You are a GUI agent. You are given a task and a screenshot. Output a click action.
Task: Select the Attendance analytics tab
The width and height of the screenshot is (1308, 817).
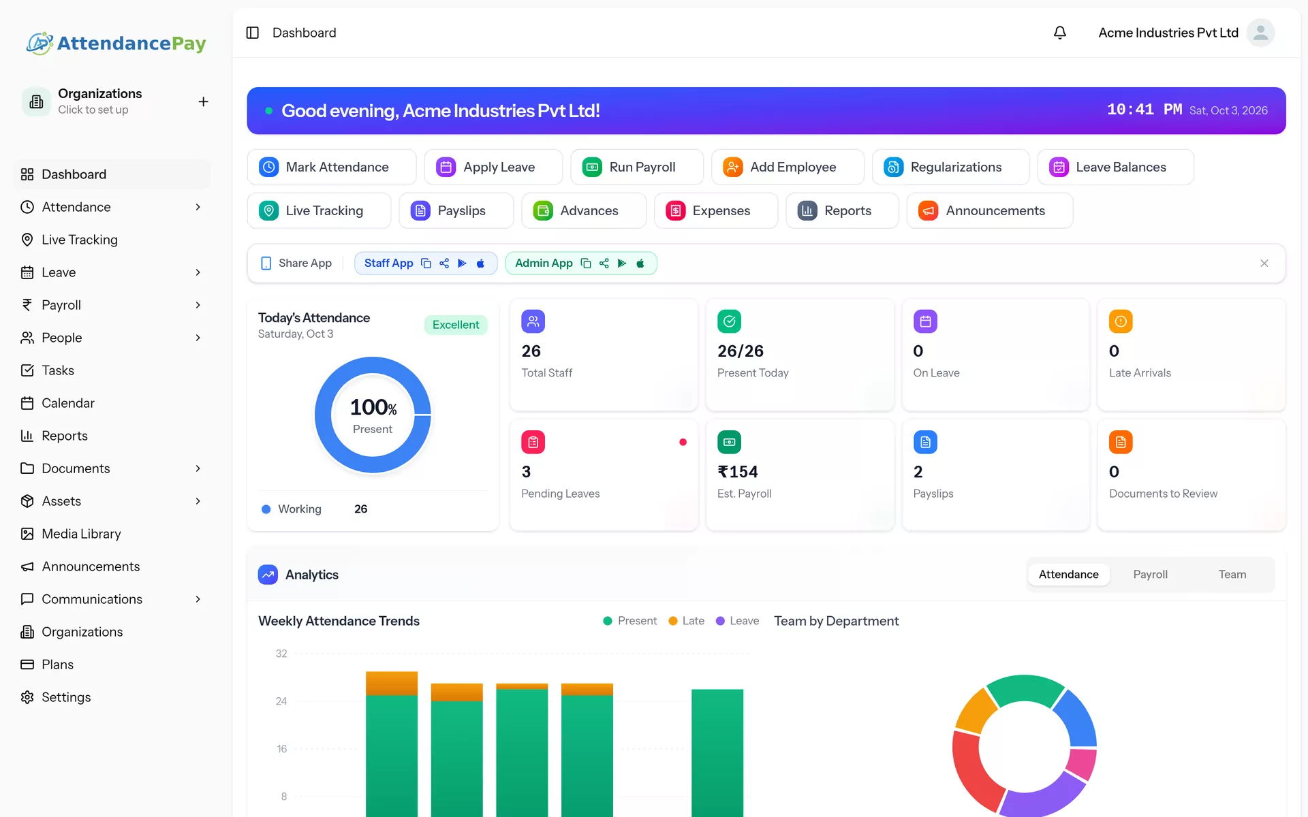(x=1068, y=575)
